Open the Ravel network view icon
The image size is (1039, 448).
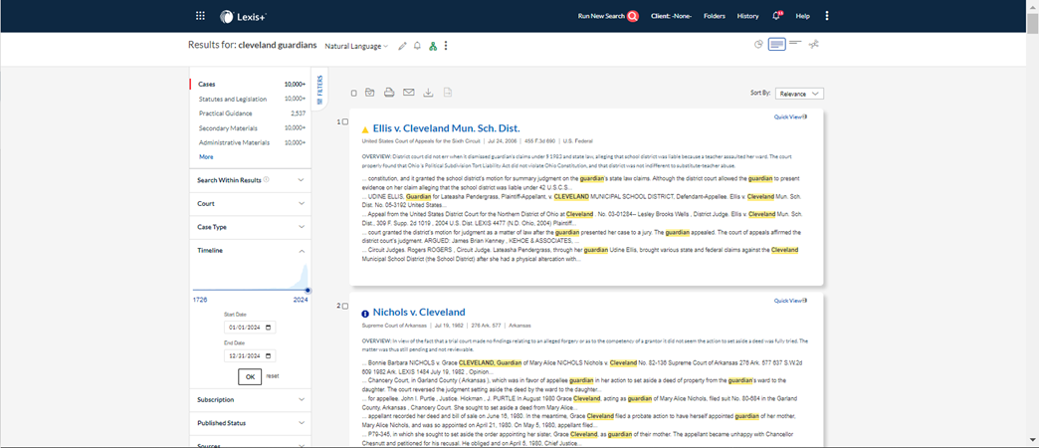pos(814,45)
